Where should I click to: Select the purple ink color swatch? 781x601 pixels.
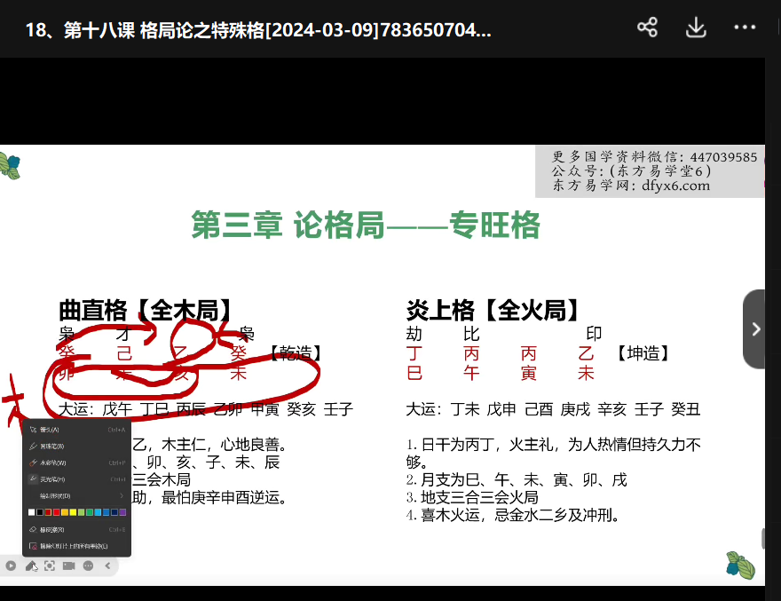(x=122, y=512)
